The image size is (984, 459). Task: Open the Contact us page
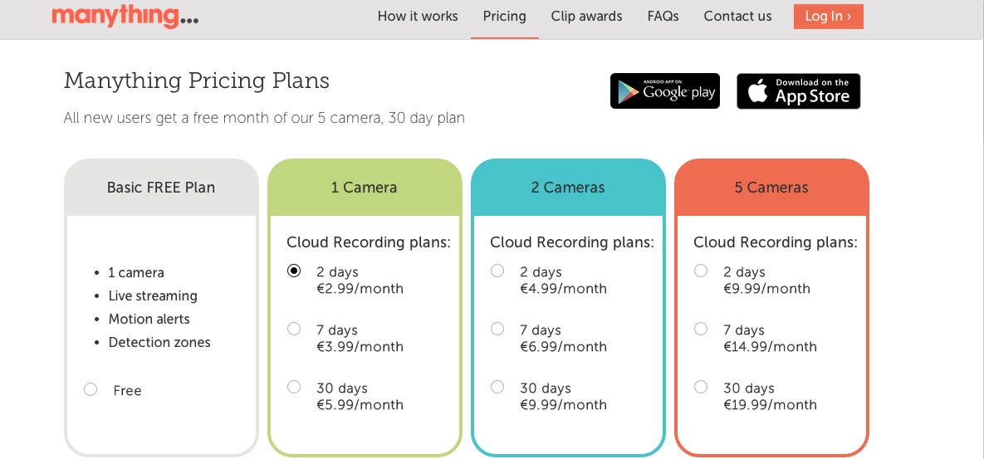(x=737, y=17)
